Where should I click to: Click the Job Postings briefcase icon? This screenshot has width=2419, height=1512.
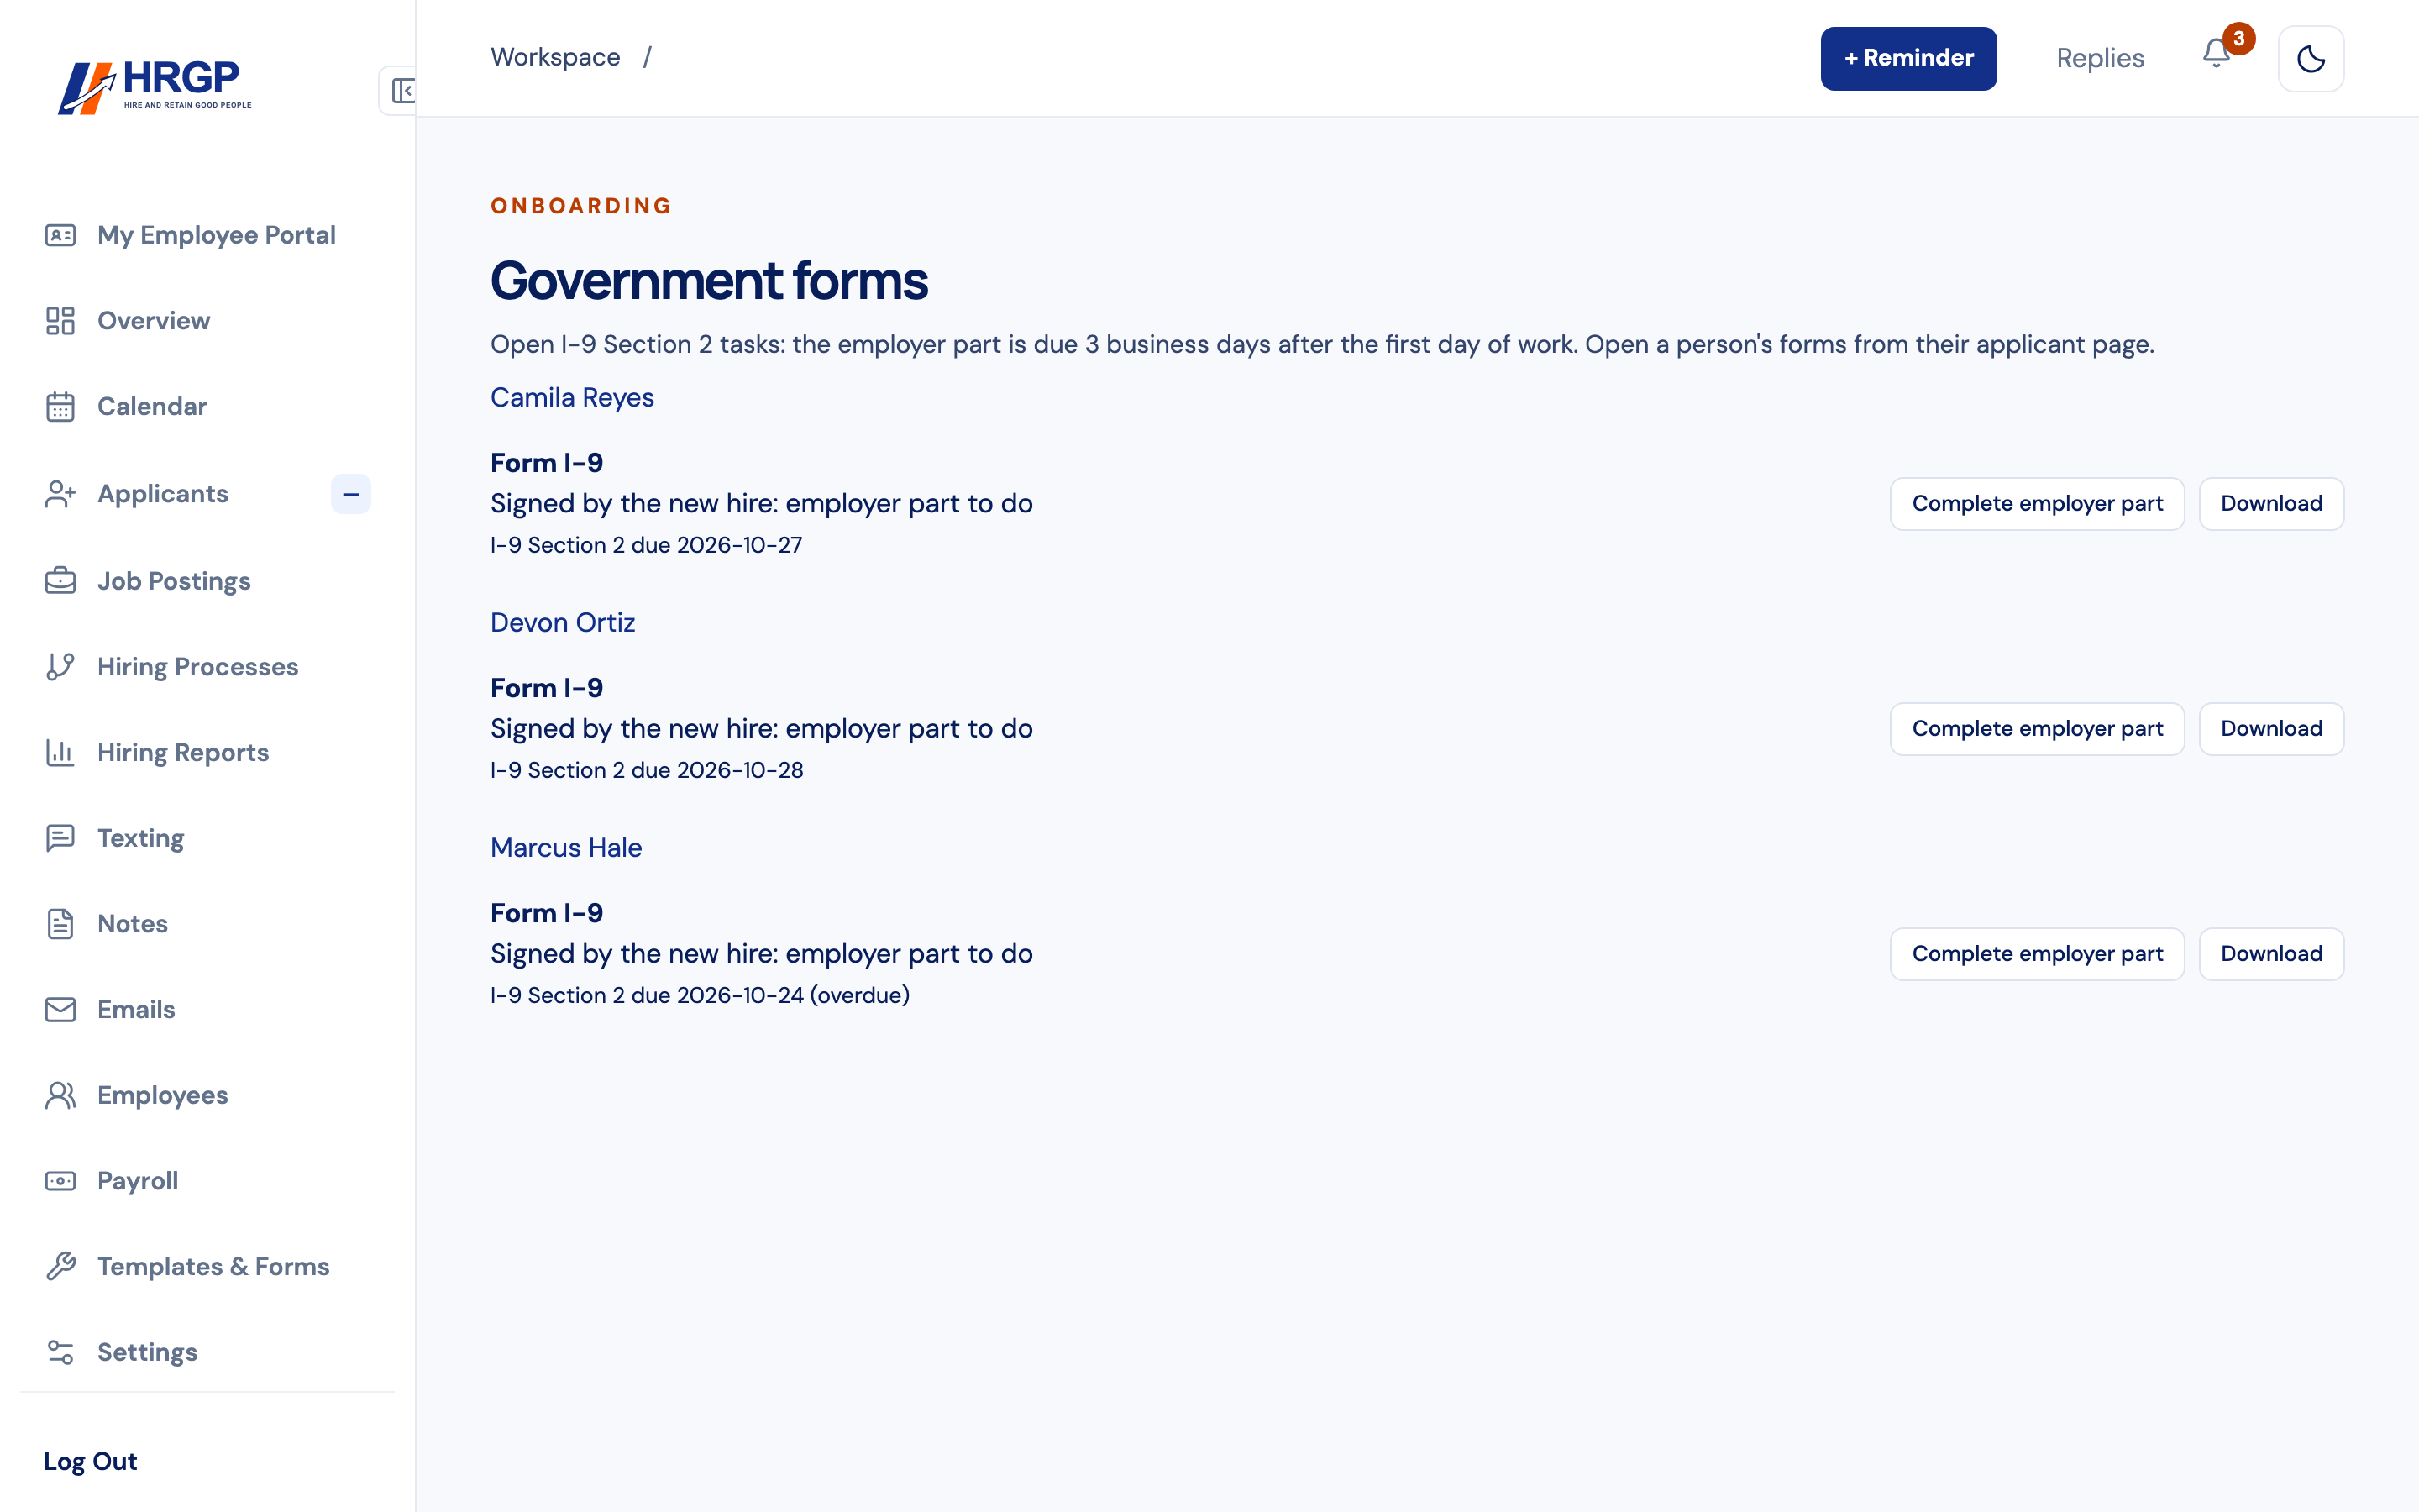[60, 581]
